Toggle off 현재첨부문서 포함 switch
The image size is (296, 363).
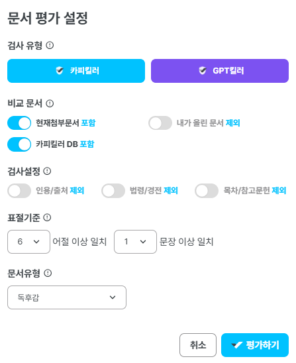click(x=19, y=123)
